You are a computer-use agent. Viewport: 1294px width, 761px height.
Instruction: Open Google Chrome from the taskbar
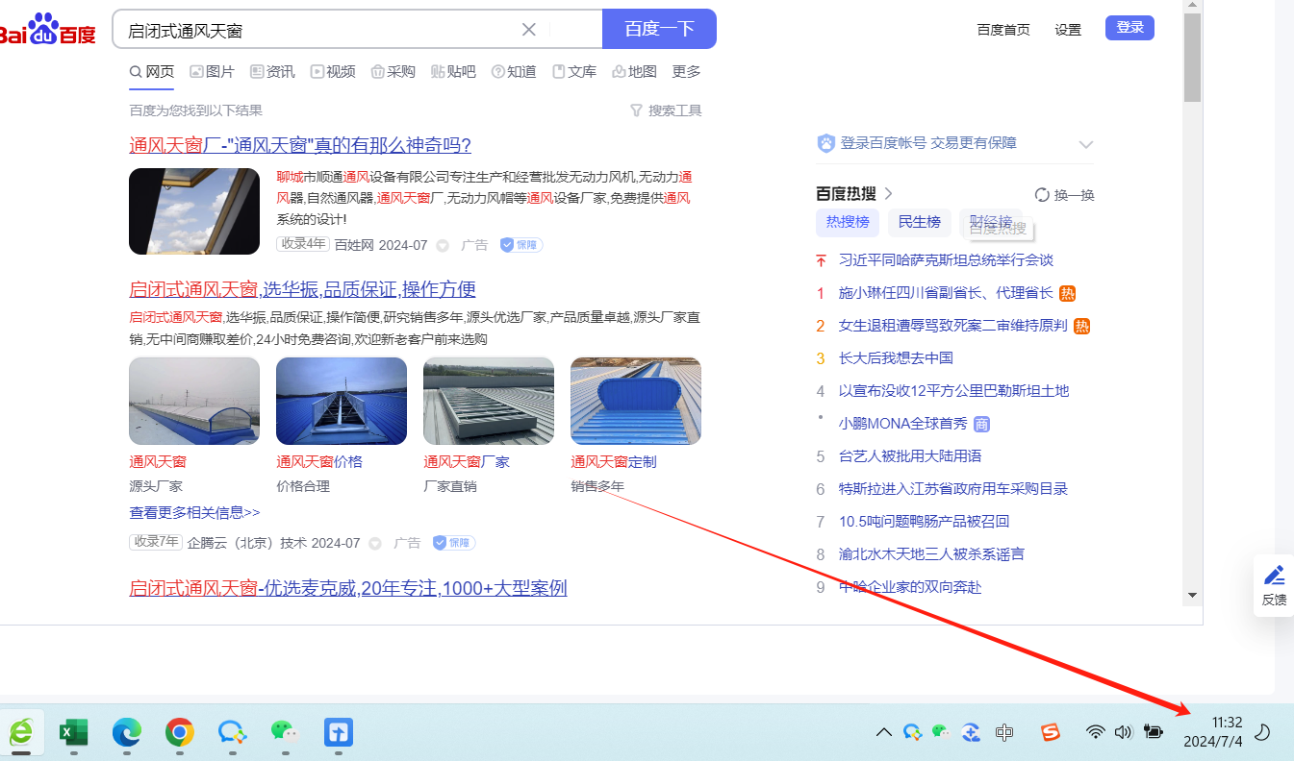pos(179,733)
